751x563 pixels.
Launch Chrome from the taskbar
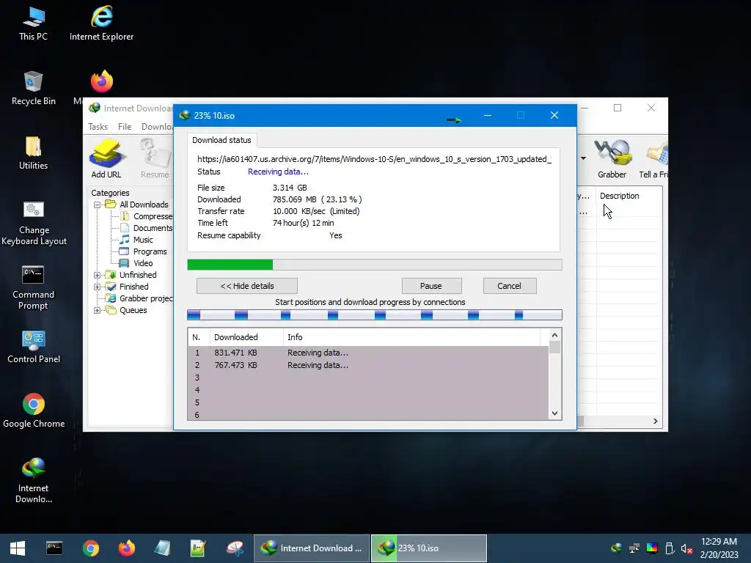90,548
